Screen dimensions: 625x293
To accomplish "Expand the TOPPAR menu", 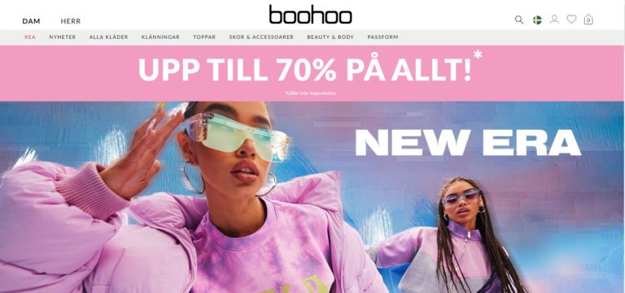I will click(x=204, y=37).
